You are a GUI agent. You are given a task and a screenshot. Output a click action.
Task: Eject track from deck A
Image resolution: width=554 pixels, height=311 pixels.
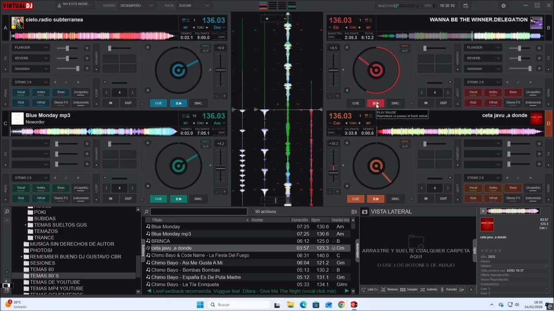coord(148,47)
